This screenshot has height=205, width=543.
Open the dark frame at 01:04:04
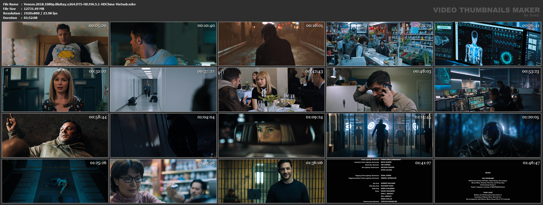point(163,136)
